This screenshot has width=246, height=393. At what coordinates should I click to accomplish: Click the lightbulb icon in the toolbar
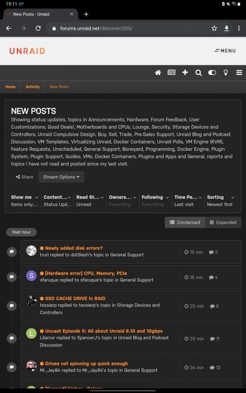226,73
